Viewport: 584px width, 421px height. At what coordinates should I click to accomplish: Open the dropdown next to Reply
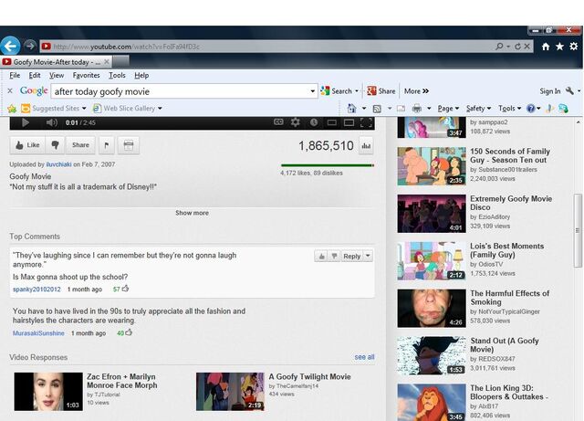368,257
